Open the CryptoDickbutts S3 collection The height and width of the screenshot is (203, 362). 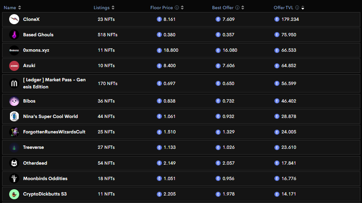point(45,194)
